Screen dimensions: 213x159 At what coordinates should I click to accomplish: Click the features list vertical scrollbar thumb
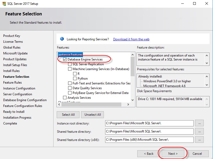point(132,66)
